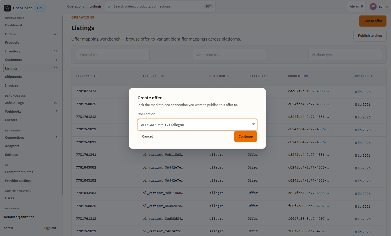Click external ID 7781843052
The width and height of the screenshot is (391, 236).
click(x=86, y=167)
